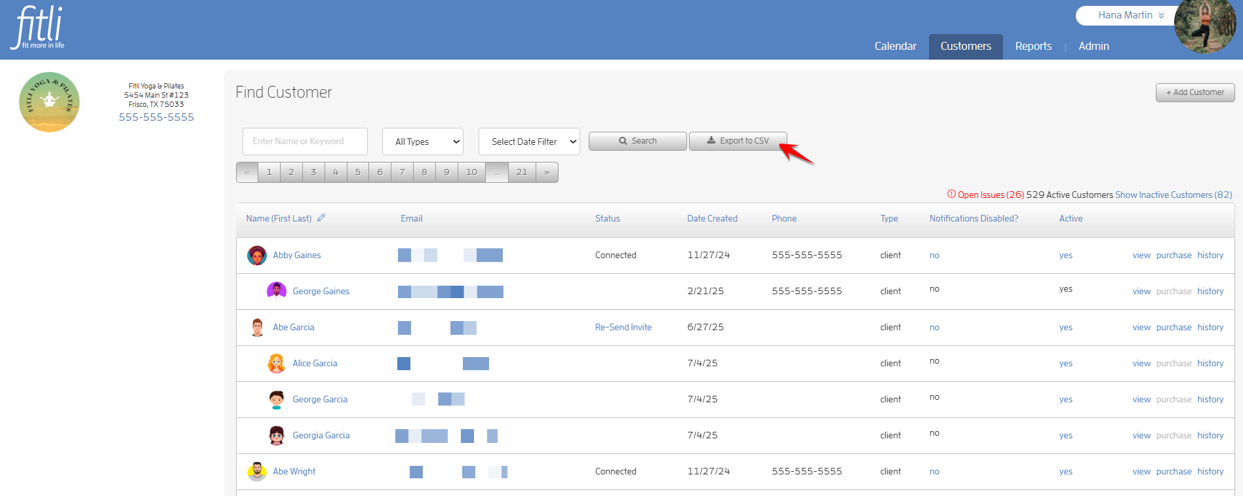This screenshot has width=1243, height=496.
Task: Open Abe Garcia avatar
Action: [256, 327]
